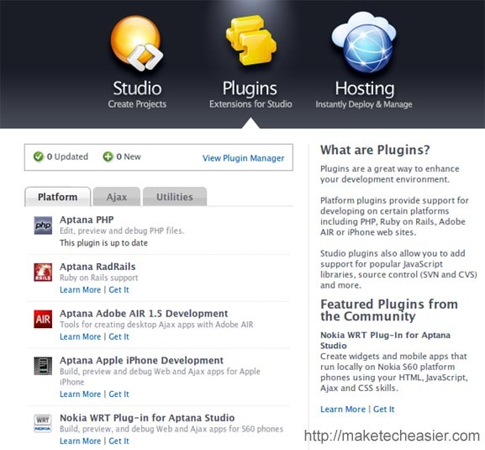The height and width of the screenshot is (450, 485).
Task: Click Learn More under Nokia WRT list entry
Action: (x=80, y=441)
